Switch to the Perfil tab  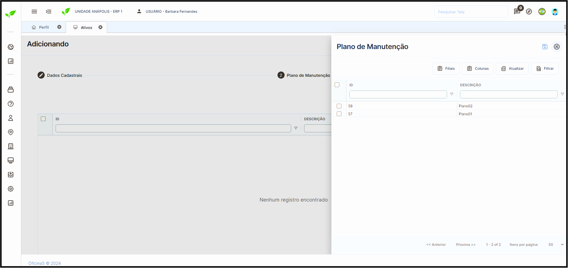tap(44, 27)
